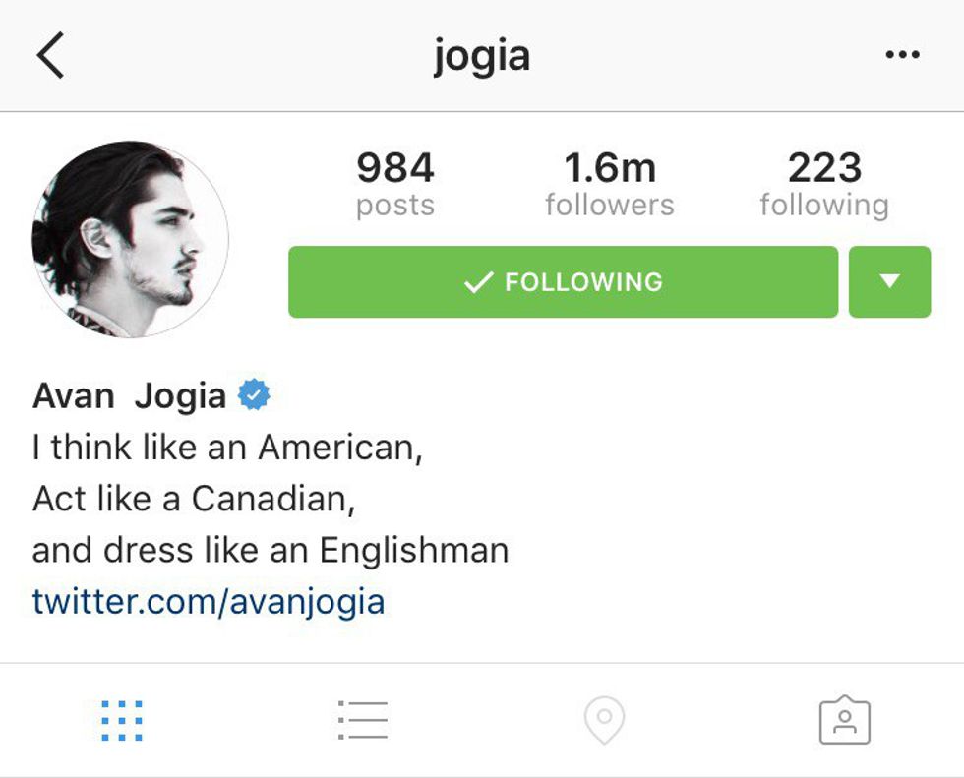View the 1.6m followers list
964x778 pixels.
(610, 184)
